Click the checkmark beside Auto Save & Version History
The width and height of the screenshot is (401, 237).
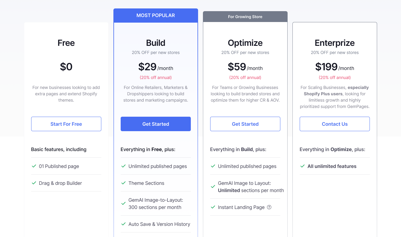123,224
